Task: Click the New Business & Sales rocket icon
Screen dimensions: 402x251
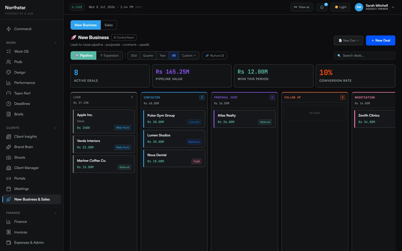Action: tap(9, 199)
